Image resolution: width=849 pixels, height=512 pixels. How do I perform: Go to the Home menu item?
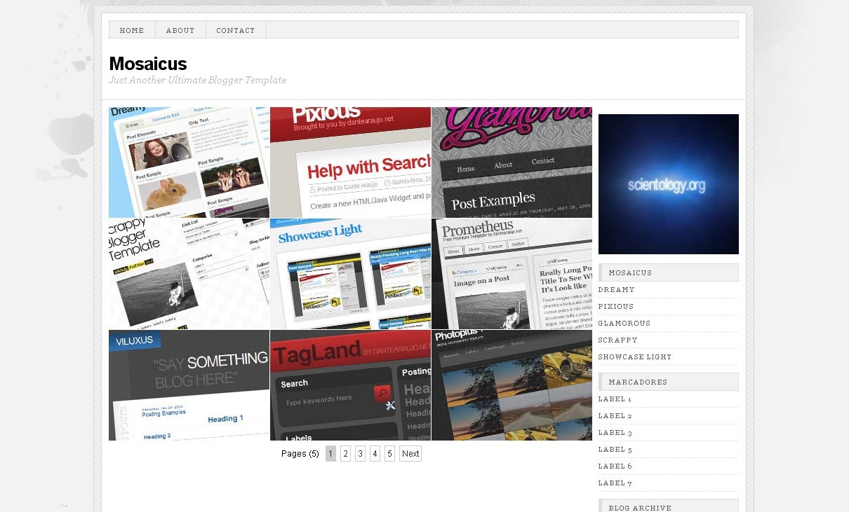point(132,30)
